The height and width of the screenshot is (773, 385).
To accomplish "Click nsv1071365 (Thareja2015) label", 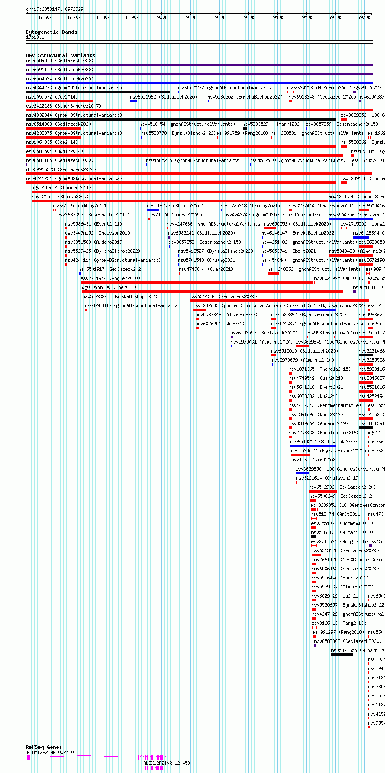I will click(320, 369).
